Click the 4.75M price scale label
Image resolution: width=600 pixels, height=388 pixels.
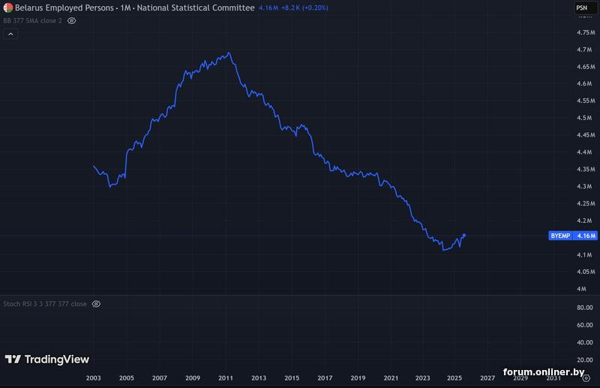[x=586, y=32]
